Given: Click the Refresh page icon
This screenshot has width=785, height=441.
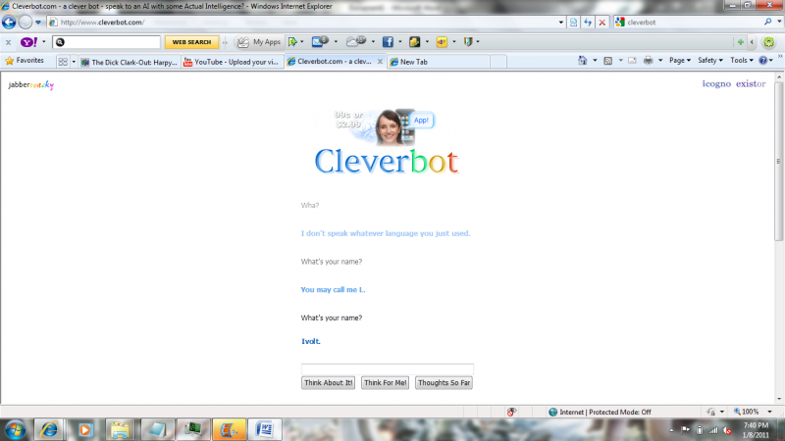Looking at the screenshot, I should 588,23.
